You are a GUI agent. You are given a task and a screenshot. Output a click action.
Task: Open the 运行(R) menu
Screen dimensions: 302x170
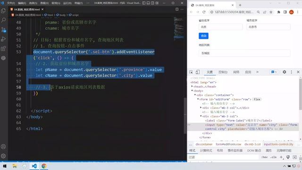point(67,3)
